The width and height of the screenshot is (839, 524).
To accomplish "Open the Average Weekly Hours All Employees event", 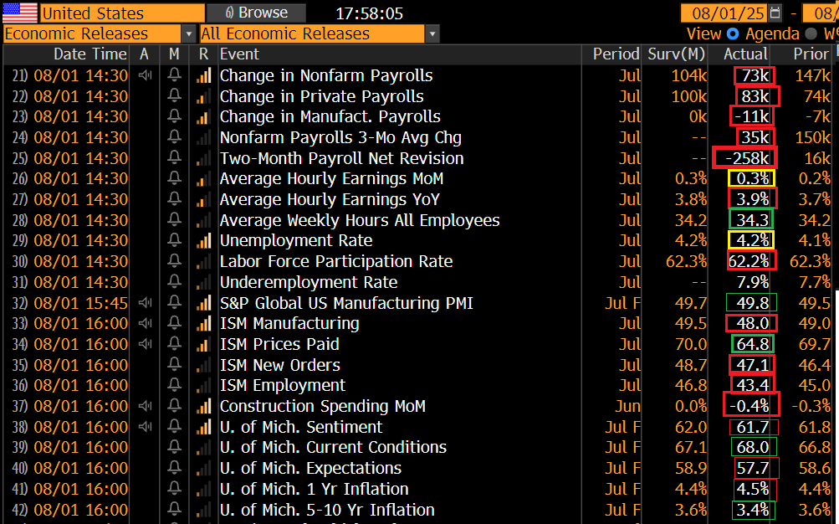I will (x=360, y=220).
